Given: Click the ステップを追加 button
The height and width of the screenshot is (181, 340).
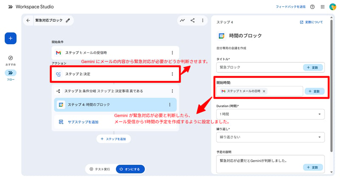Looking at the screenshot, I should pyautogui.click(x=113, y=139).
